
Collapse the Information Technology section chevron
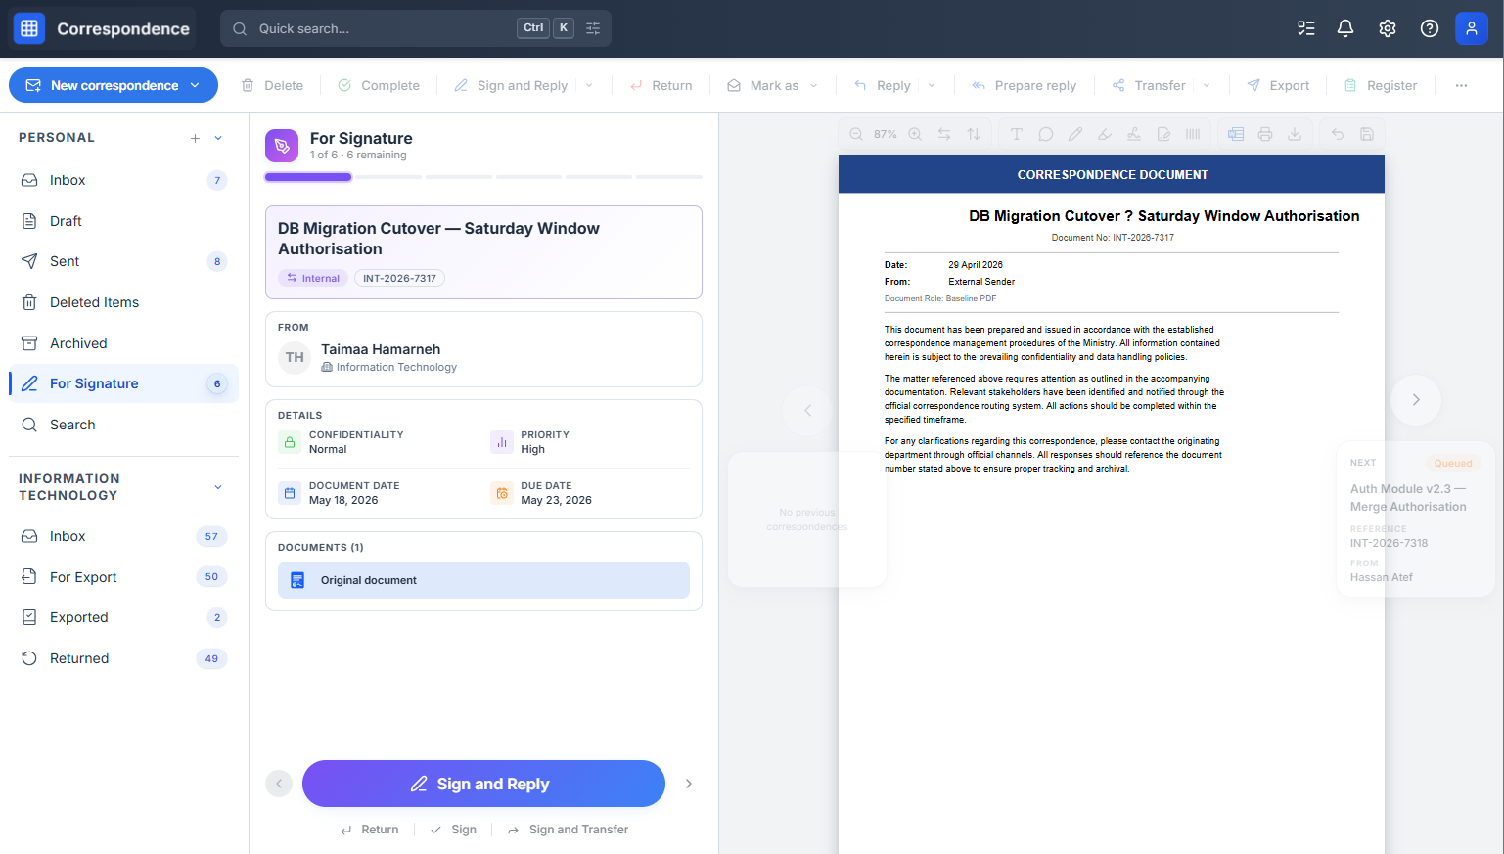218,487
